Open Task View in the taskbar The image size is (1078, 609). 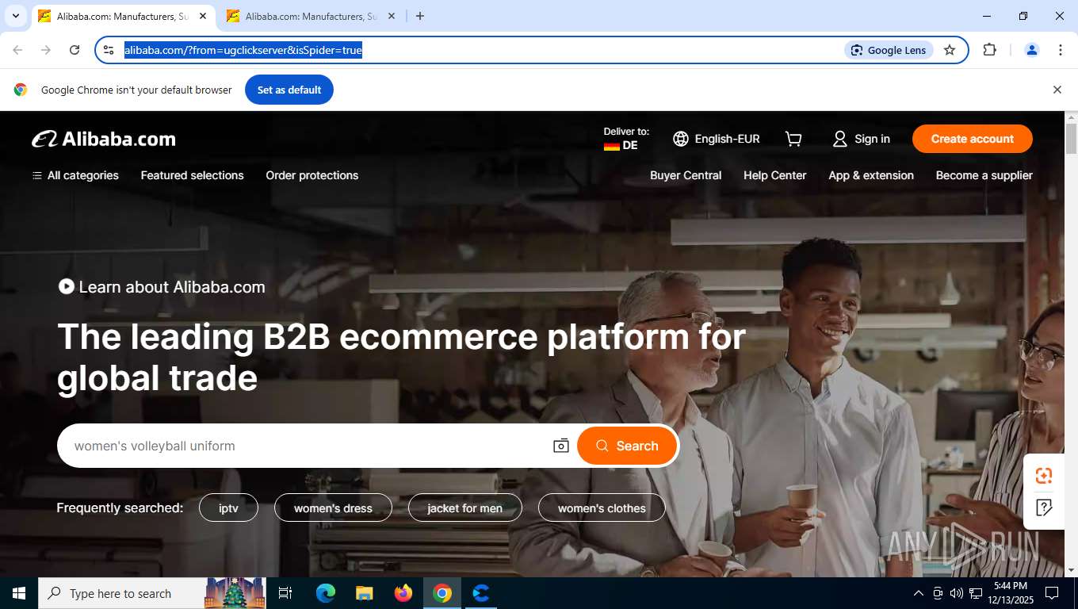(x=285, y=593)
